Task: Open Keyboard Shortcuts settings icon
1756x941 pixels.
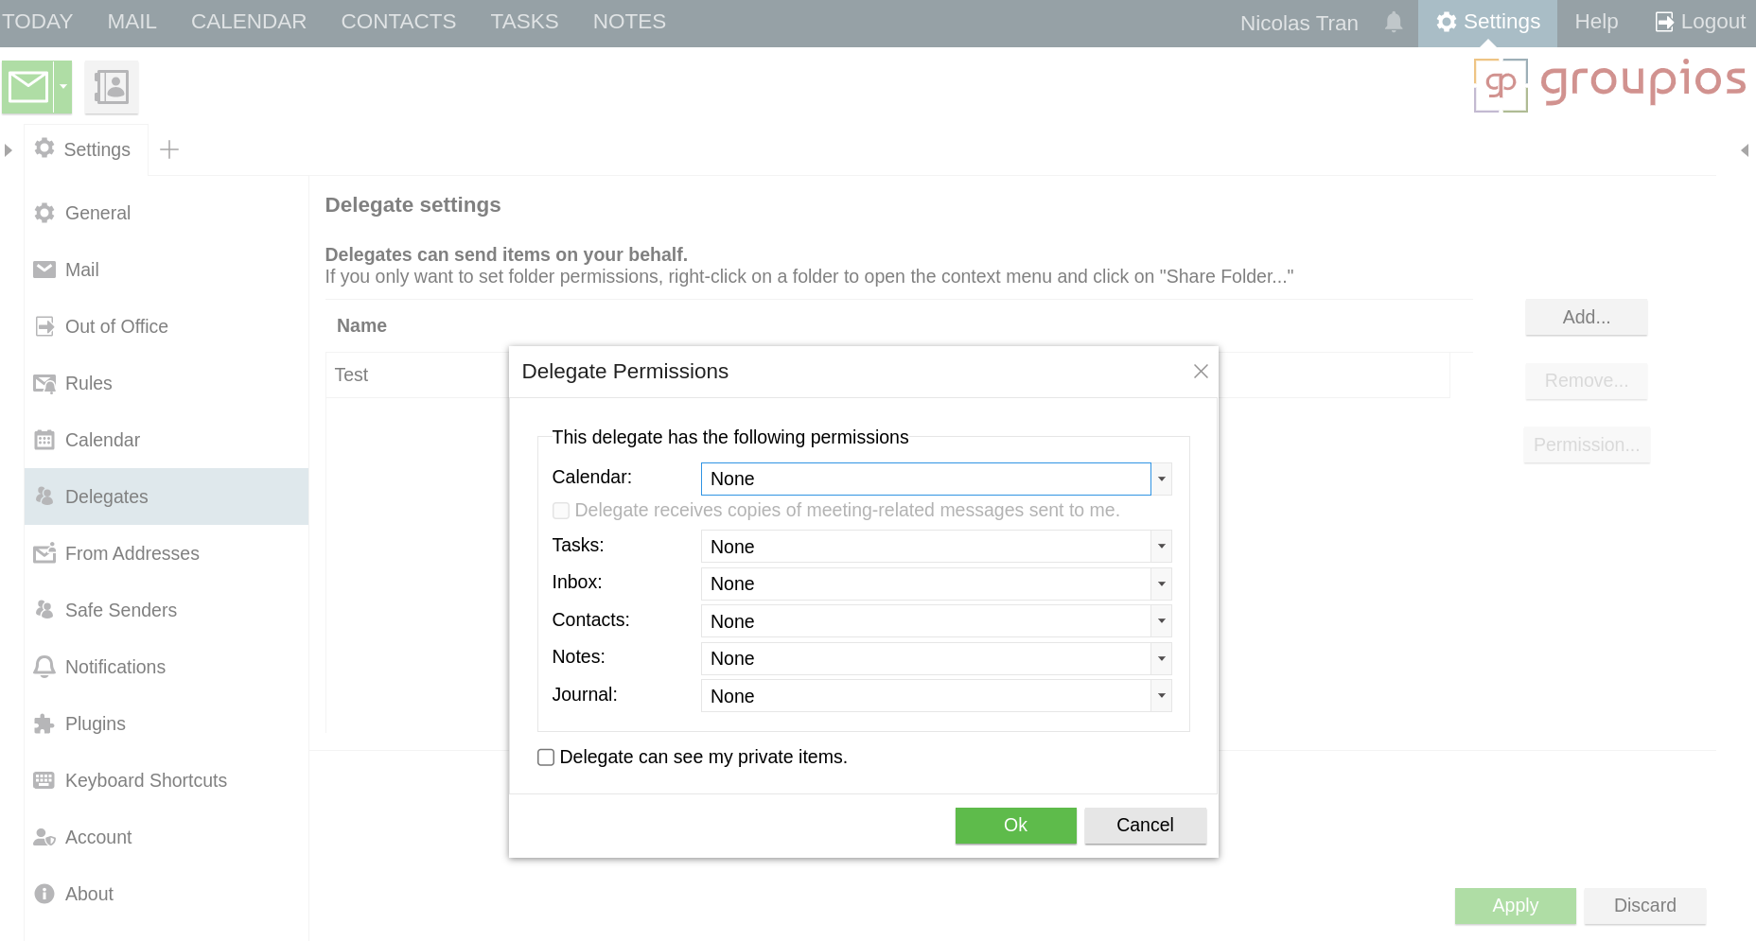Action: point(44,780)
